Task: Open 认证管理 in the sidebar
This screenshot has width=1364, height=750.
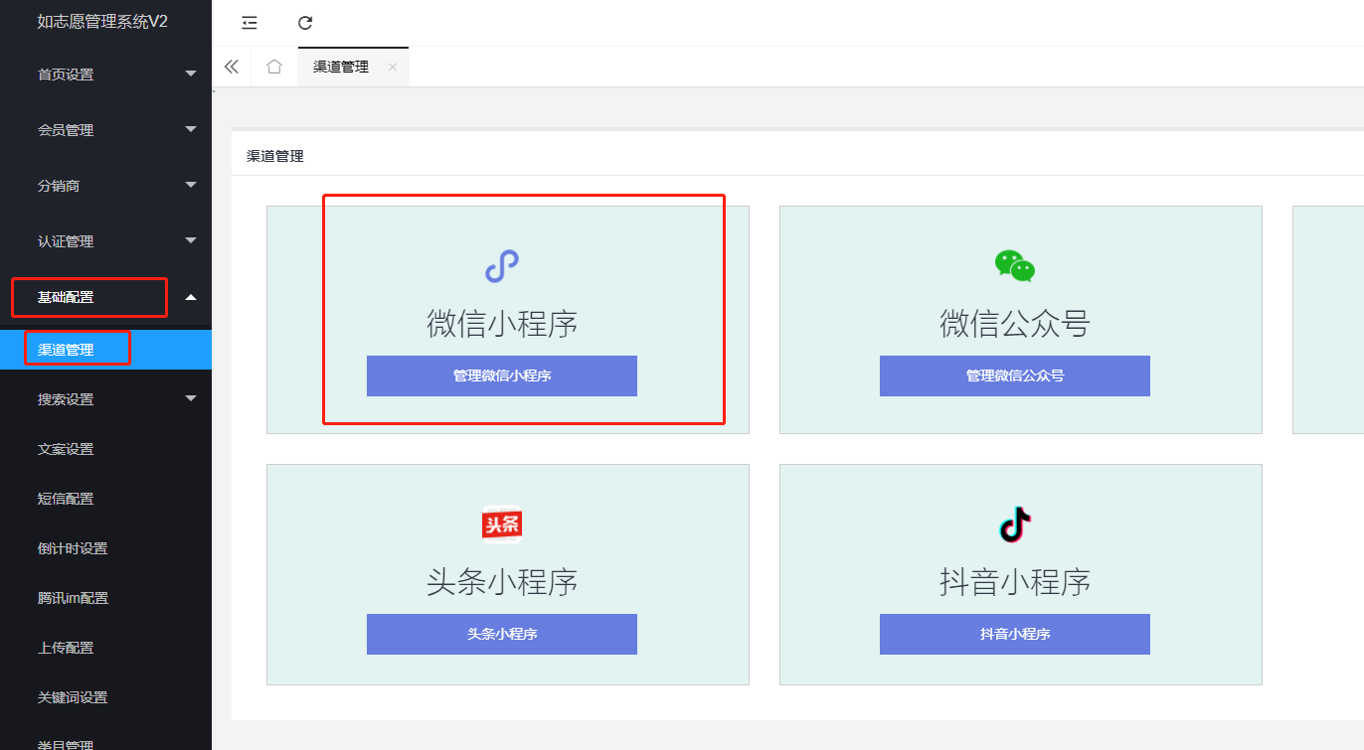Action: coord(66,241)
